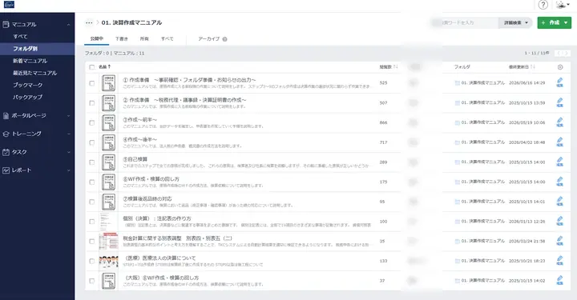Click folder link 01. 決算作成マニュアル in ⑤自己検算 row
The height and width of the screenshot is (300, 577).
tap(482, 162)
